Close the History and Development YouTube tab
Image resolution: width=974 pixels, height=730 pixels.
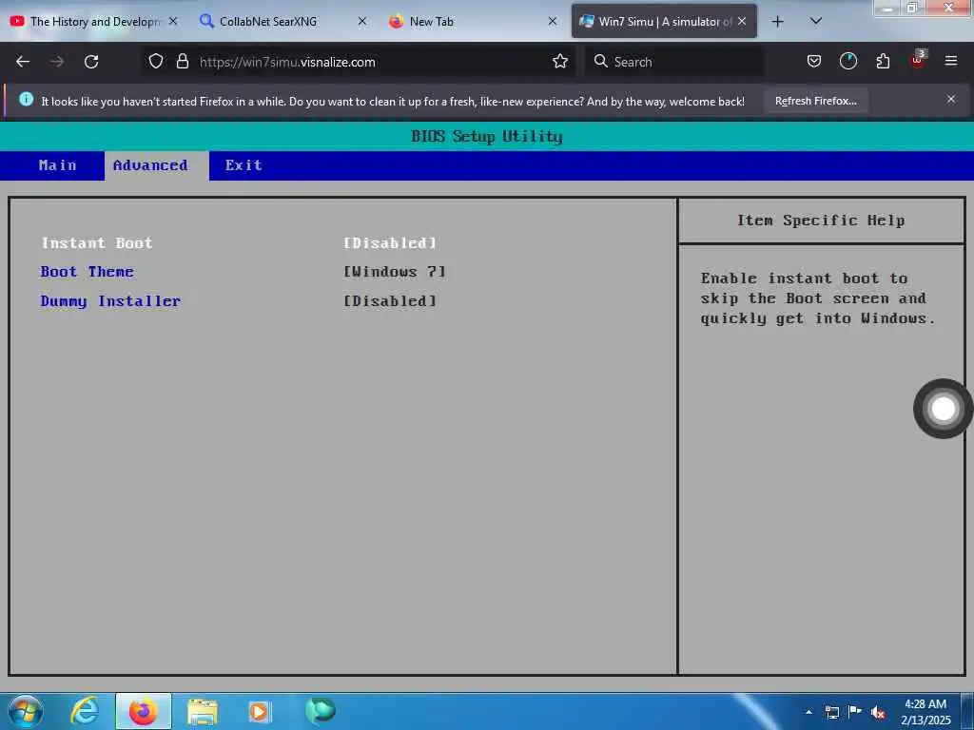tap(173, 21)
